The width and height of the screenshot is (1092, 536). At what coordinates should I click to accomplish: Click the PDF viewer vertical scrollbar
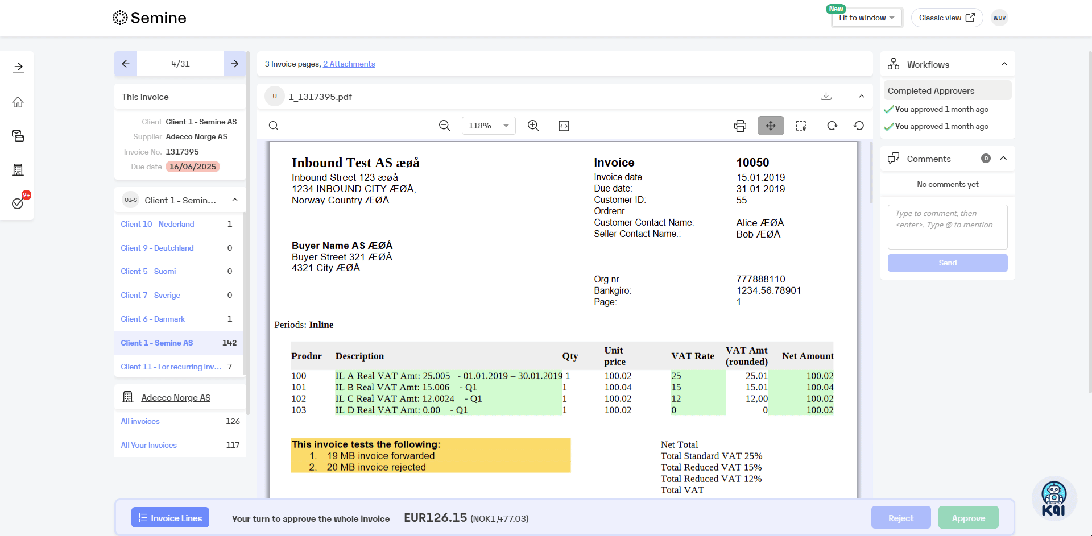click(871, 173)
